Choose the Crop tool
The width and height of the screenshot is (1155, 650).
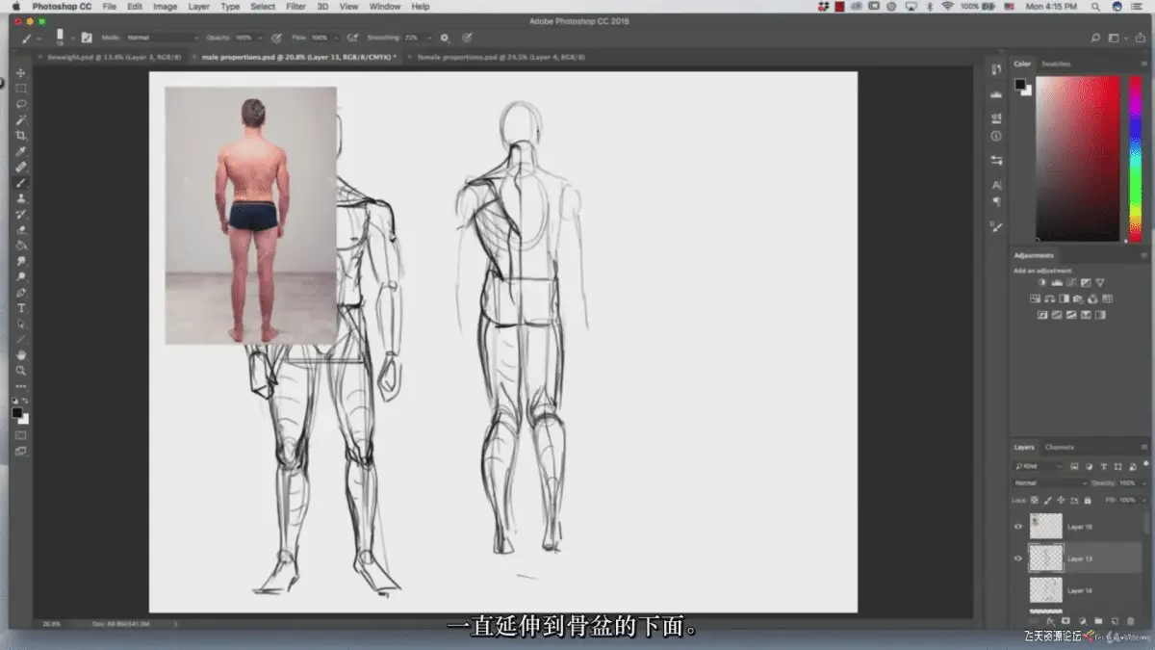[x=21, y=136]
